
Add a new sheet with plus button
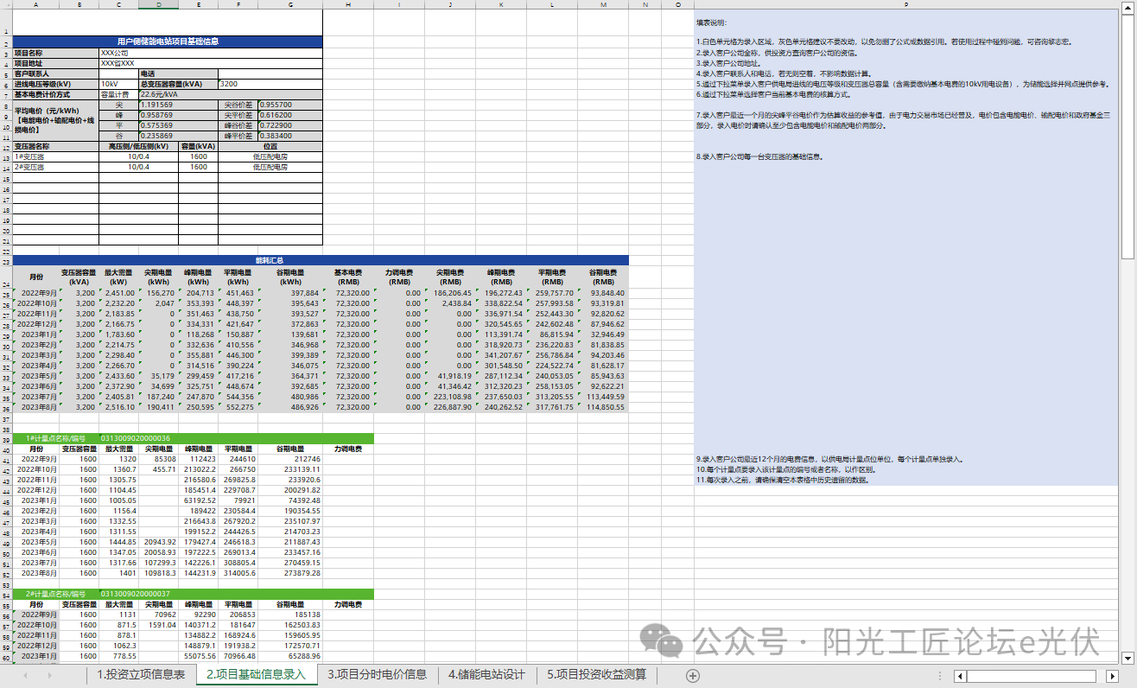691,675
